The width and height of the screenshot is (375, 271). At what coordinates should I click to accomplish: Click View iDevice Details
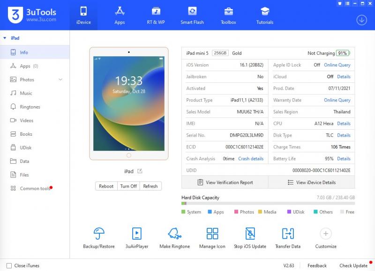click(312, 182)
